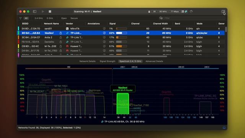The width and height of the screenshot is (245, 138).
Task: Stop the Wi-Fi scan
Action: coord(50,11)
